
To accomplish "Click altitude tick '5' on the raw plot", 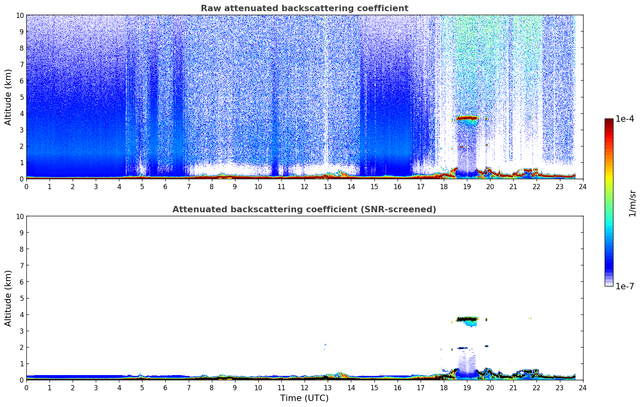I will click(x=22, y=97).
